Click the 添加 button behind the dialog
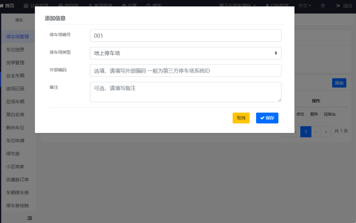356x223 pixels. [339, 83]
